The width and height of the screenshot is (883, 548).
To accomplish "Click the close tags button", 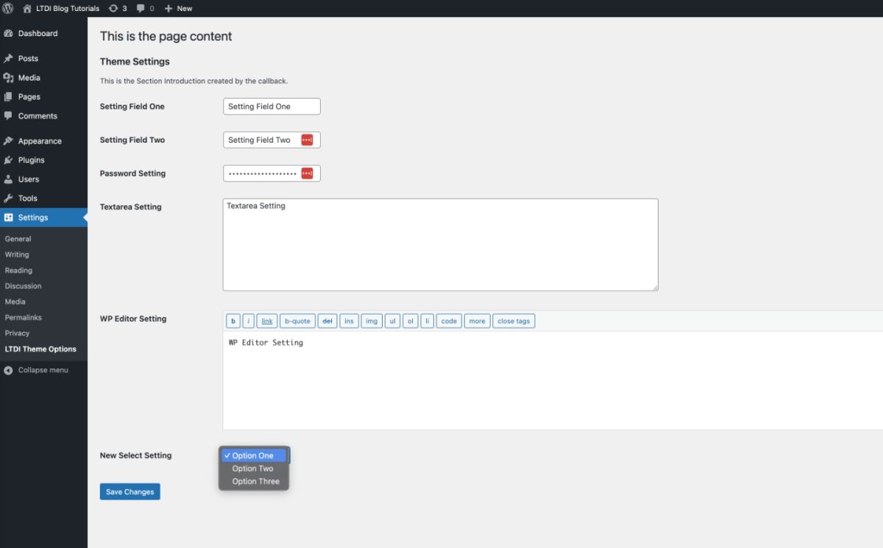I will (514, 321).
